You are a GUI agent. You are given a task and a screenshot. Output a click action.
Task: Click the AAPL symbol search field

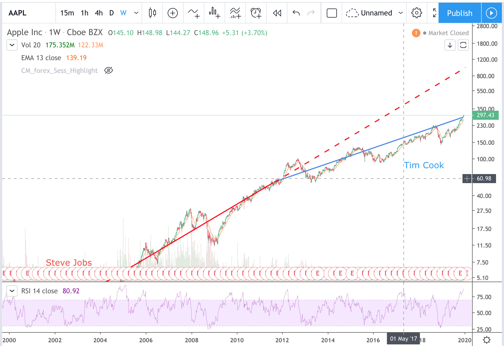point(29,13)
